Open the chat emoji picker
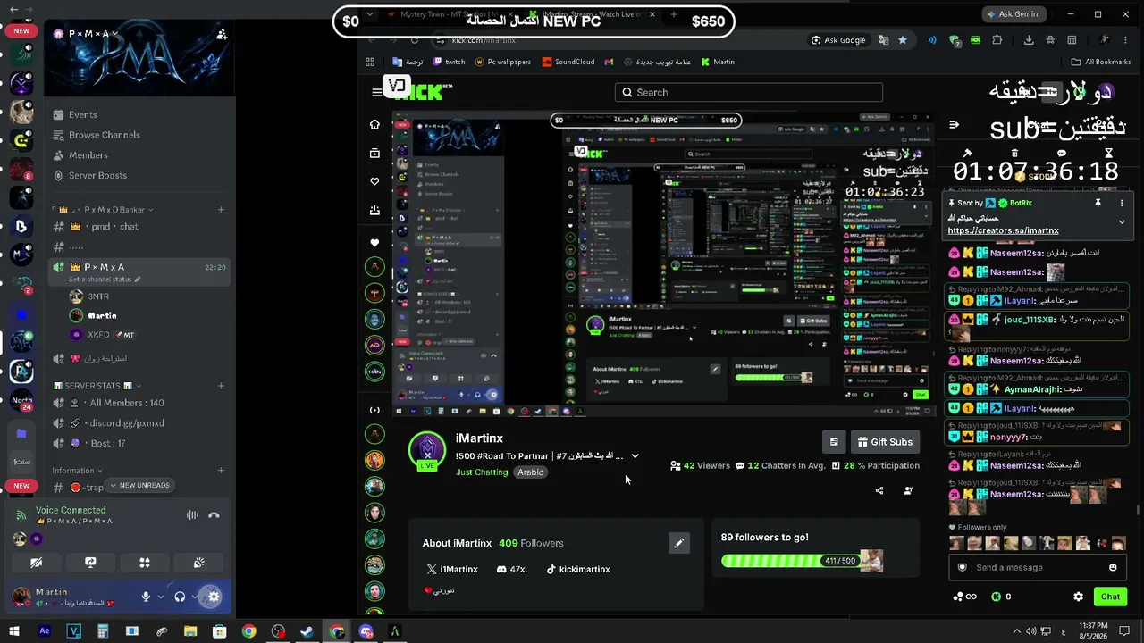1144x643 pixels. [x=1113, y=567]
